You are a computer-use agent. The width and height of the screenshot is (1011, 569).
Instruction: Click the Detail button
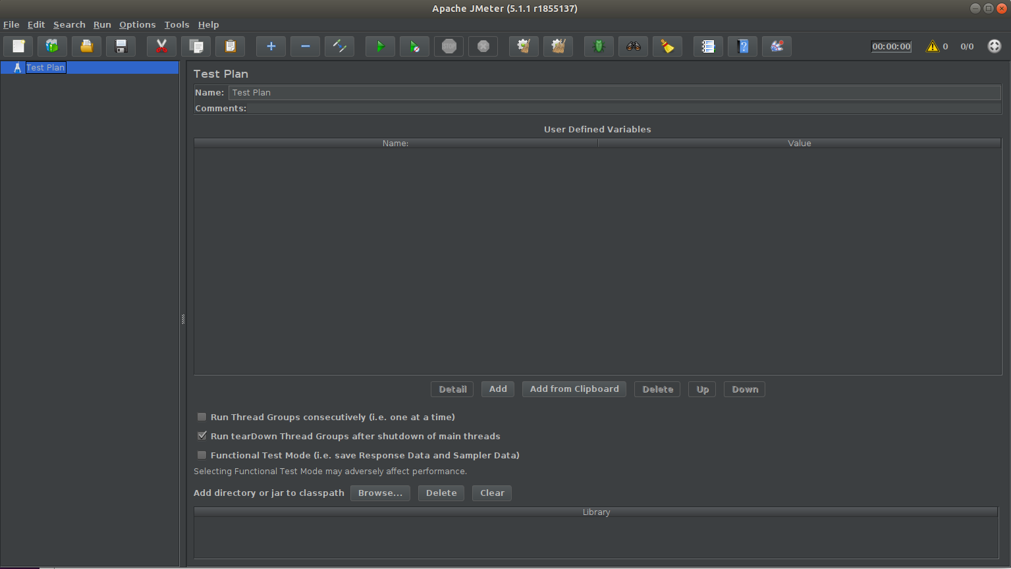[452, 389]
